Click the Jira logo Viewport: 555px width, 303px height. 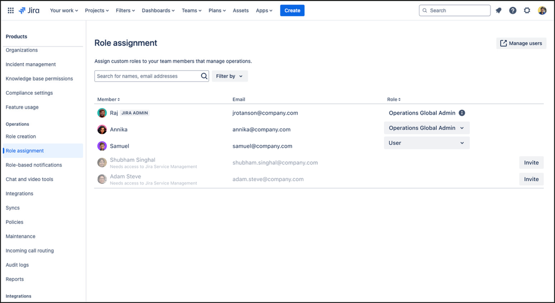click(x=29, y=11)
